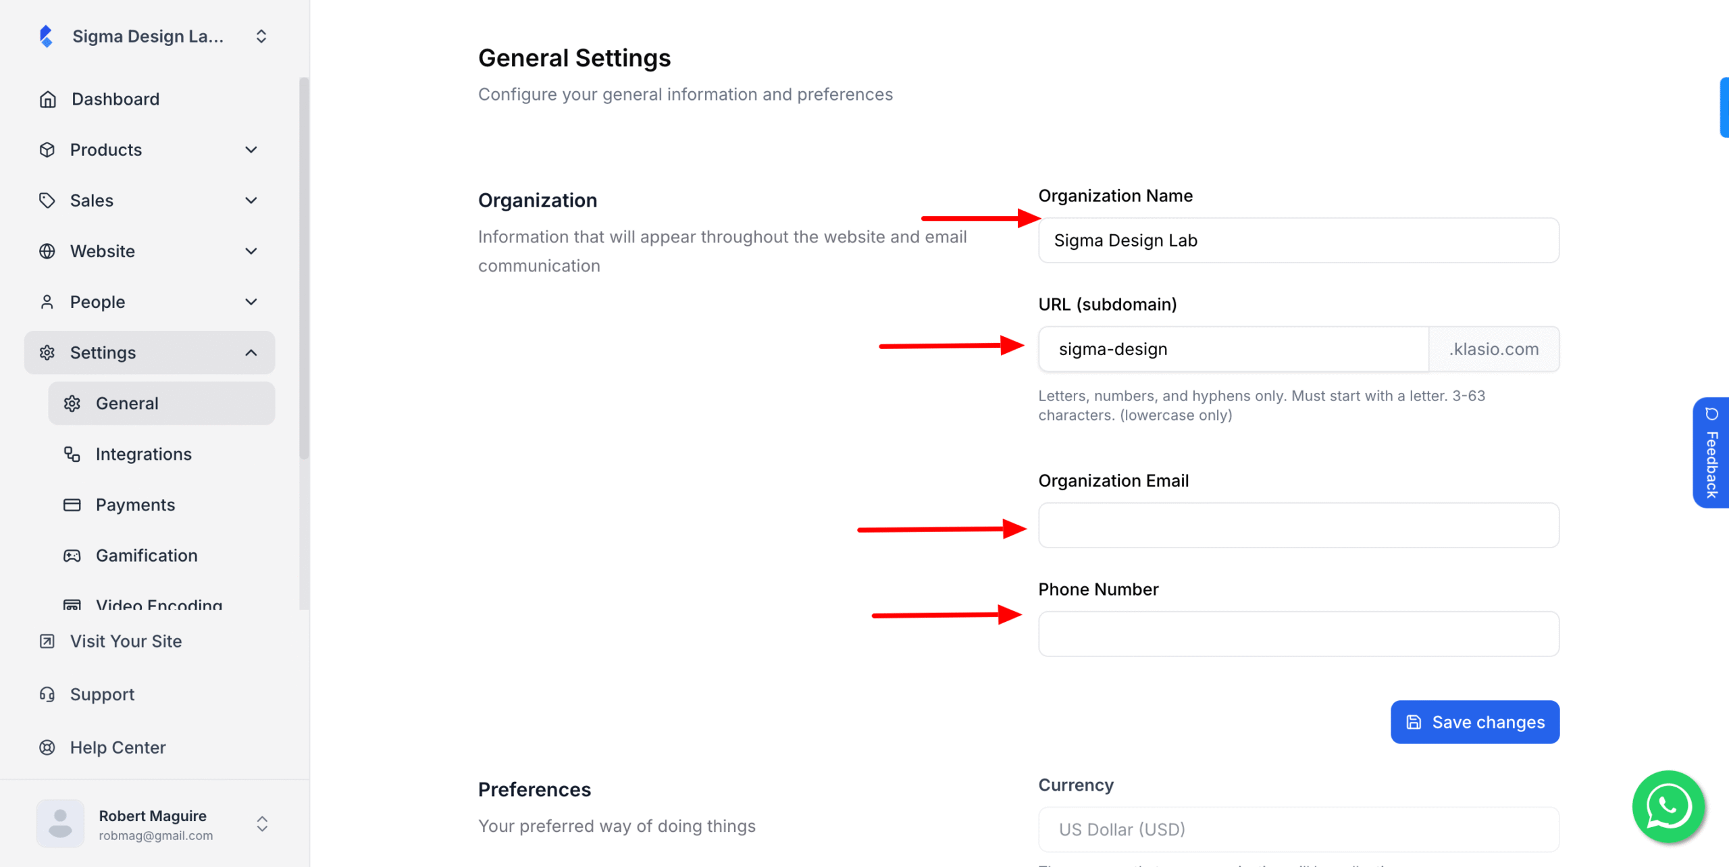This screenshot has width=1729, height=867.
Task: Open Visit Your Site link
Action: (x=126, y=641)
